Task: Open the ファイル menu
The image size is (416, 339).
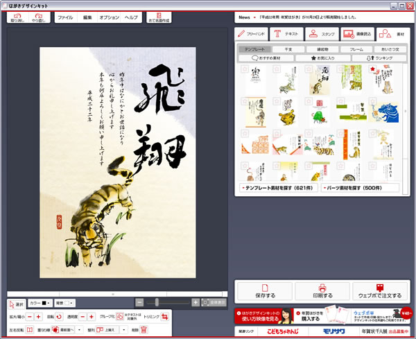Action: click(65, 17)
